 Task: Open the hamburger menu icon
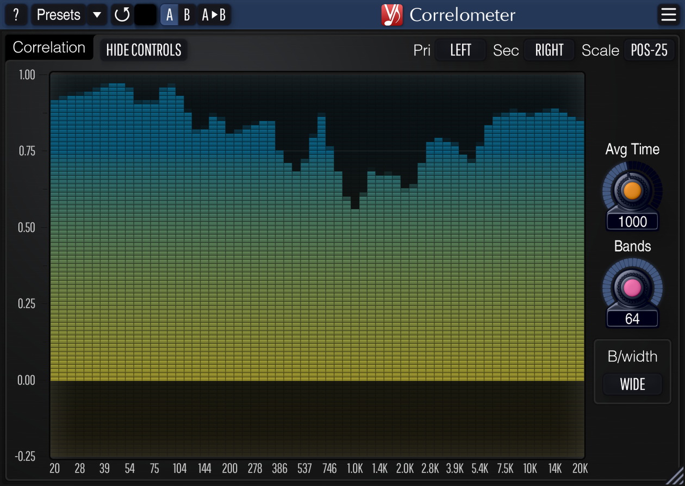tap(668, 15)
